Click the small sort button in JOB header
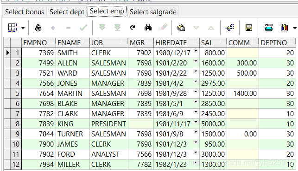Viewport: 298px width, 171px height. point(125,41)
